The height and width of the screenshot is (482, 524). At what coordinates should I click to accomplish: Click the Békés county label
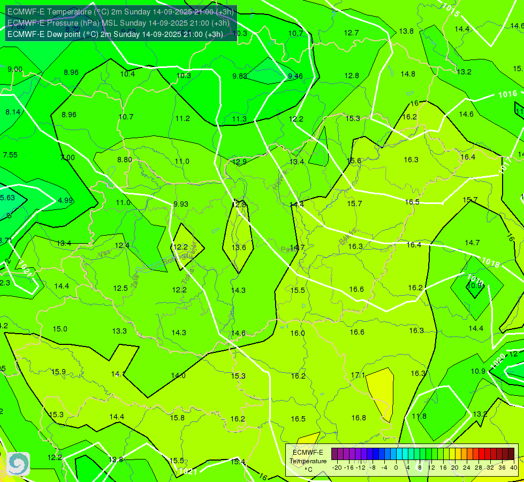pos(348,237)
